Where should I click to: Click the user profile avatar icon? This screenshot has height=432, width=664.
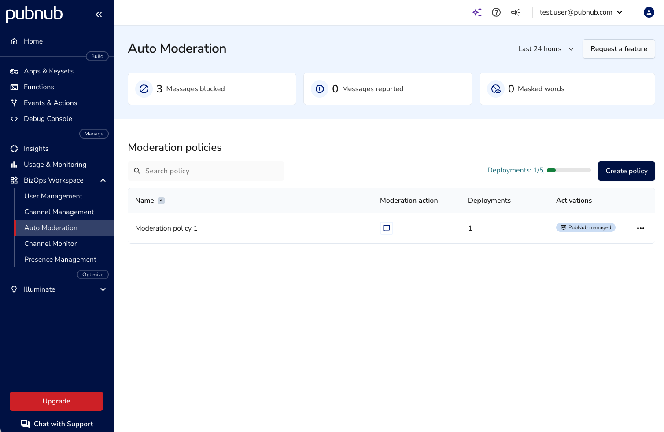pos(649,12)
